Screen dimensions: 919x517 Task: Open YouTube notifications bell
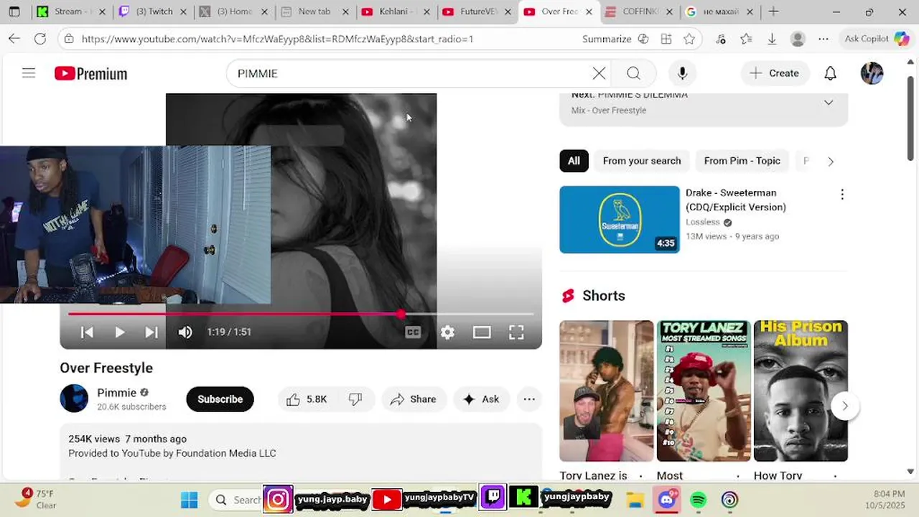coord(830,73)
